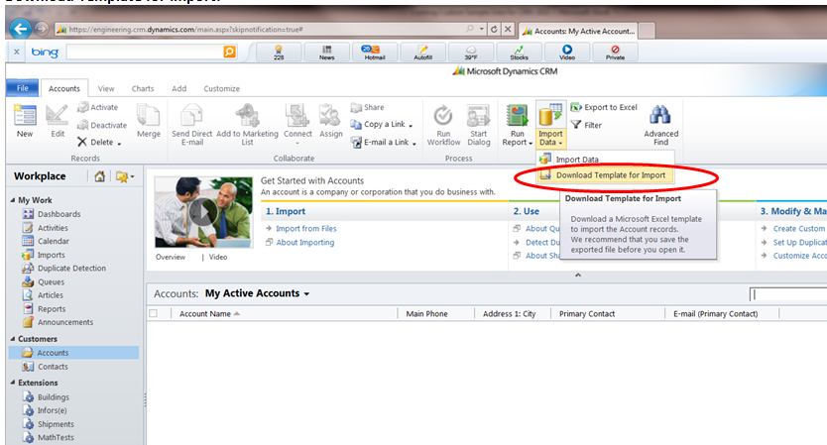This screenshot has height=445, width=827.
Task: Open Queues in sidebar
Action: coord(52,282)
